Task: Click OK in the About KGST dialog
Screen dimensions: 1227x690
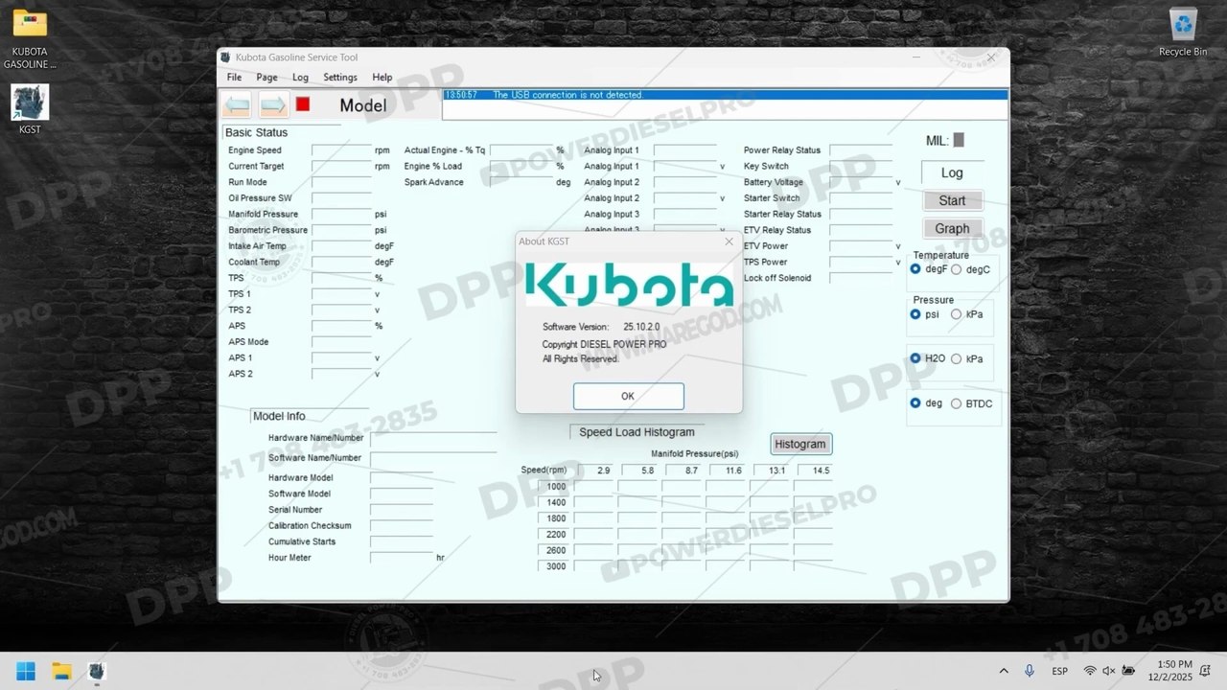Action: pos(628,396)
